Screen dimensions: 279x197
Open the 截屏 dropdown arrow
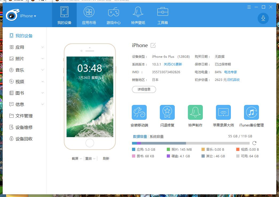point(81,158)
